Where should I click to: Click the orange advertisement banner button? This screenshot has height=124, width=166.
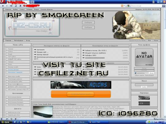point(81,94)
